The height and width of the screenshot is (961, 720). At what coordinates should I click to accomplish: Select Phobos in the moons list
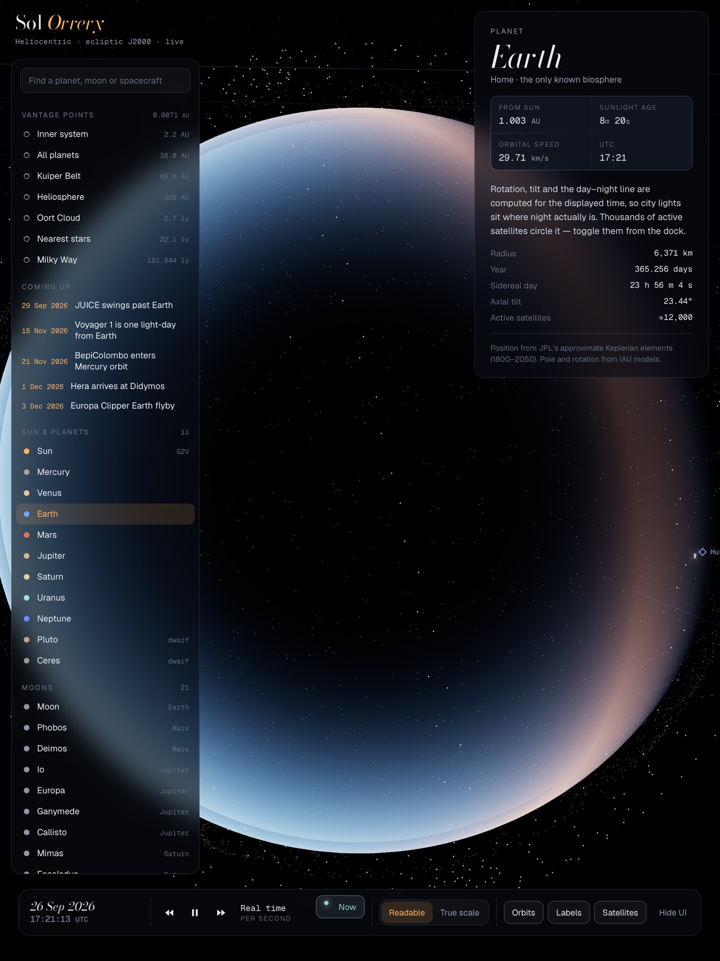pos(105,727)
